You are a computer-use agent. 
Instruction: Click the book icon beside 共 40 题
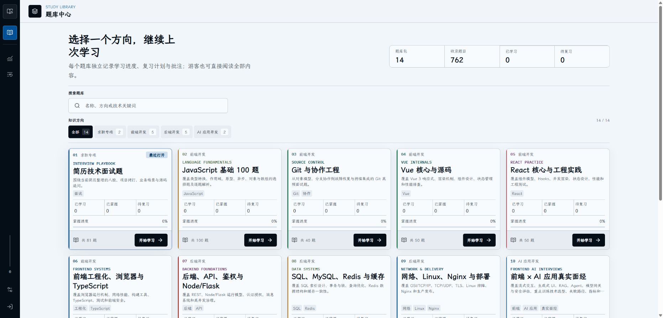click(294, 240)
